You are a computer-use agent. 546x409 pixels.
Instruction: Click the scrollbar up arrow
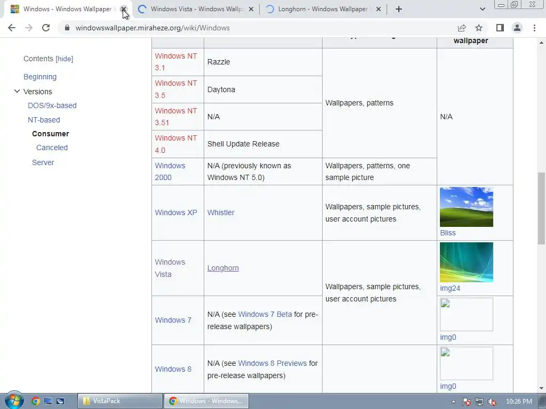[541, 43]
